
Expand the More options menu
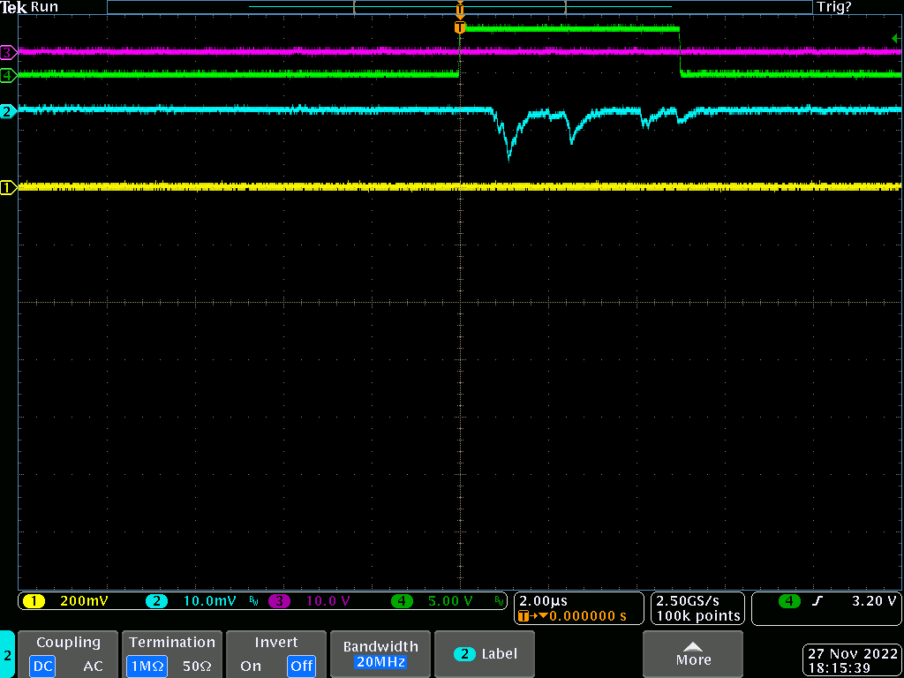coord(693,654)
